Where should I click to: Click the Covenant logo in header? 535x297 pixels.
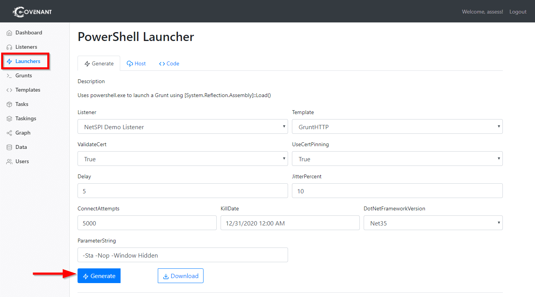pyautogui.click(x=32, y=12)
